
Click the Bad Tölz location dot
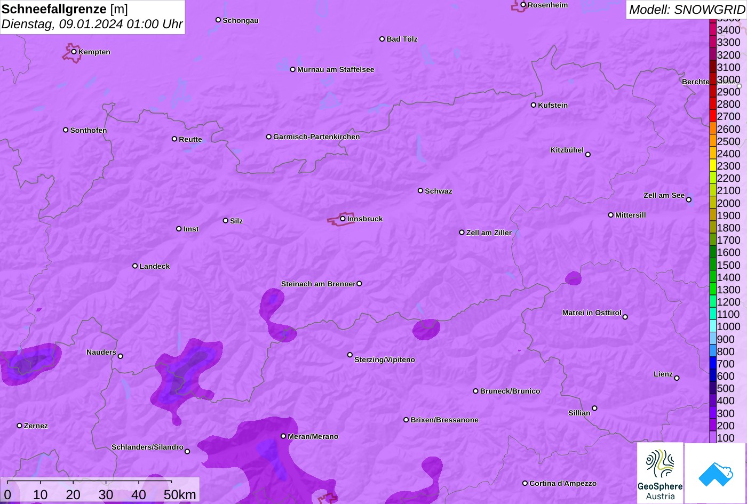382,39
